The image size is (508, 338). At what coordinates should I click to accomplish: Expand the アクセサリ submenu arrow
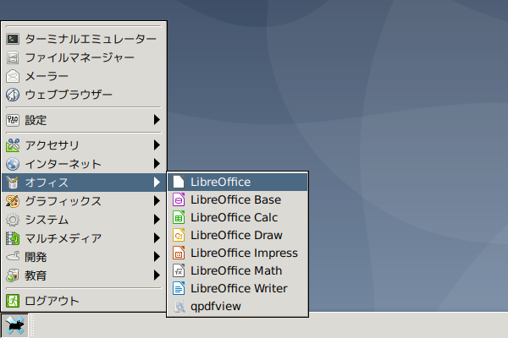click(x=157, y=145)
